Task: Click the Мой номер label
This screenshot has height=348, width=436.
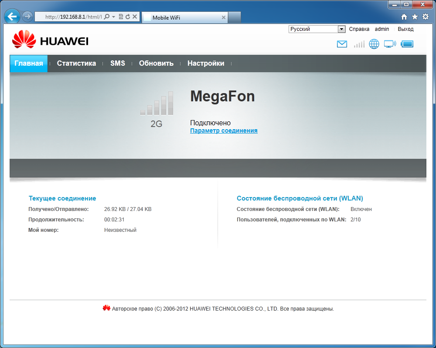Action: 43,230
